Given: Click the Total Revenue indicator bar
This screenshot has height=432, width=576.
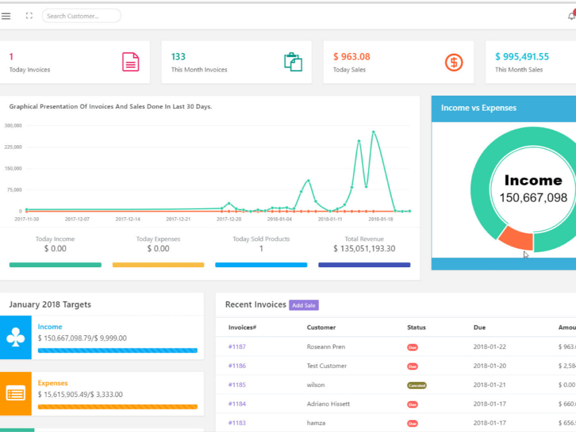Looking at the screenshot, I should coord(364,265).
